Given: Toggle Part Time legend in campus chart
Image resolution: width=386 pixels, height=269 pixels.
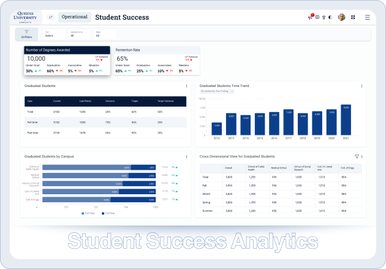Looking at the screenshot, I should point(108,213).
